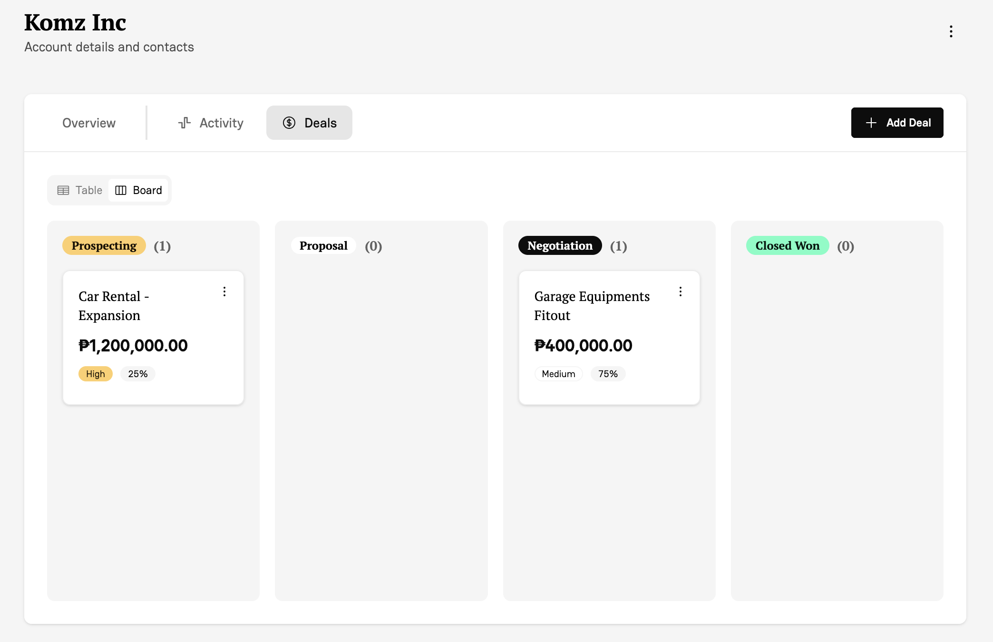Viewport: 993px width, 642px height.
Task: Click the table grid icon in view switcher
Action: 63,190
